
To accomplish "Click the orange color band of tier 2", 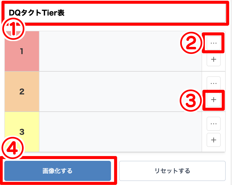I will [x=22, y=91].
